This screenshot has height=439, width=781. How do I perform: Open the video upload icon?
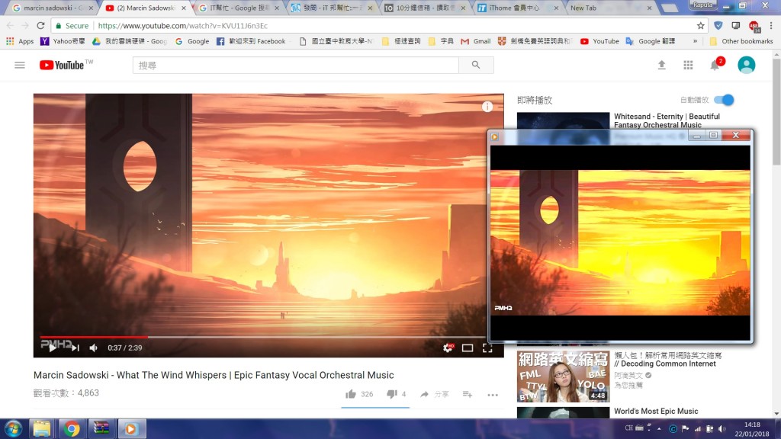(x=661, y=65)
